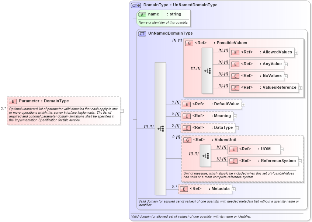Select the 'name : string' attribute label
This screenshot has width=312, height=222.
(164, 14)
